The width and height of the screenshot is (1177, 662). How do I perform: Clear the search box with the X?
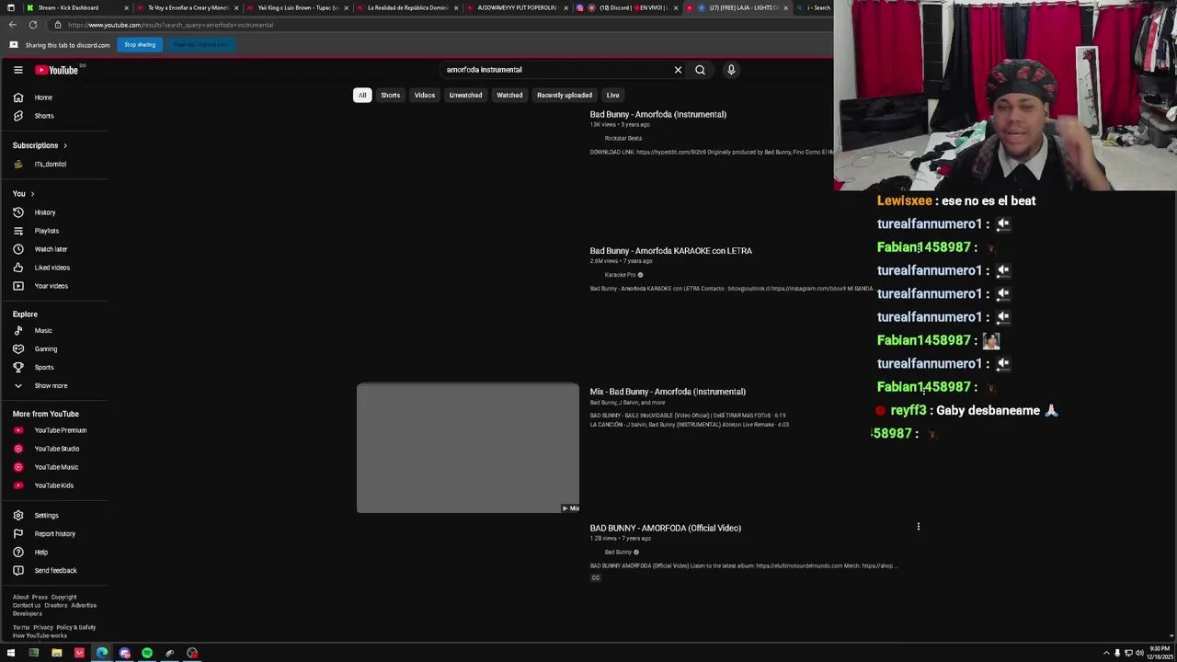tap(678, 70)
